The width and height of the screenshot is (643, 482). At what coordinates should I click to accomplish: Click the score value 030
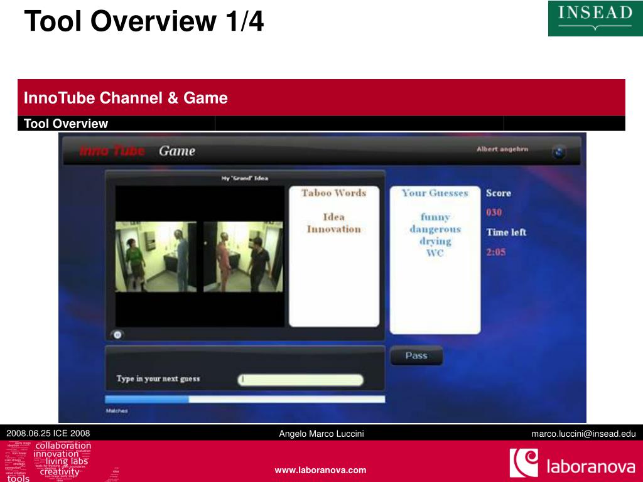tap(494, 212)
